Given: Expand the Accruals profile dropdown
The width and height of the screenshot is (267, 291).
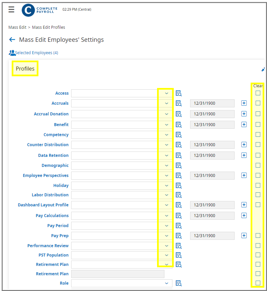Looking at the screenshot, I should tap(166, 103).
